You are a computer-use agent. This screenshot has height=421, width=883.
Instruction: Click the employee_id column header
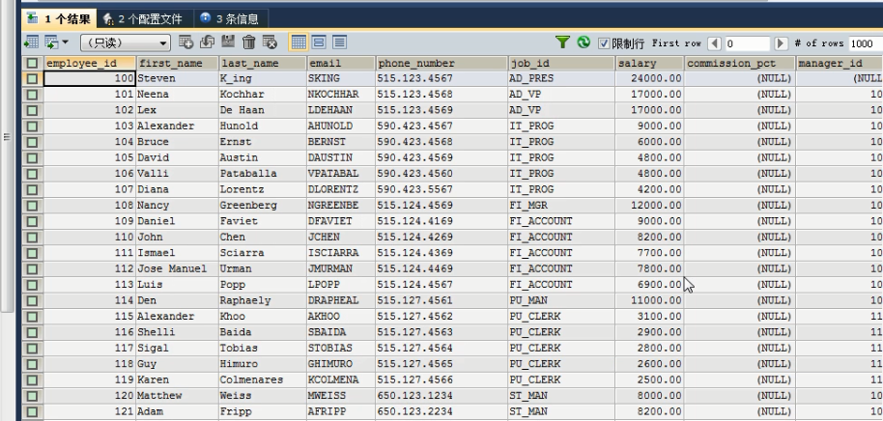pos(90,63)
